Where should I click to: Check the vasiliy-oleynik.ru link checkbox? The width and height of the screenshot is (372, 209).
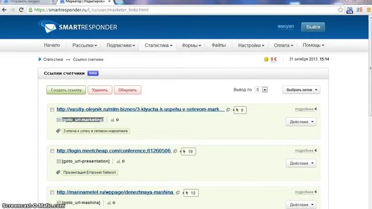[x=52, y=110]
